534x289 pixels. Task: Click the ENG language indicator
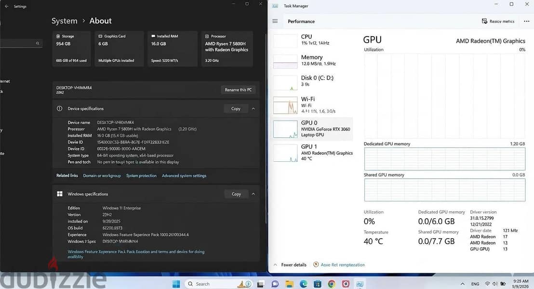pyautogui.click(x=475, y=284)
